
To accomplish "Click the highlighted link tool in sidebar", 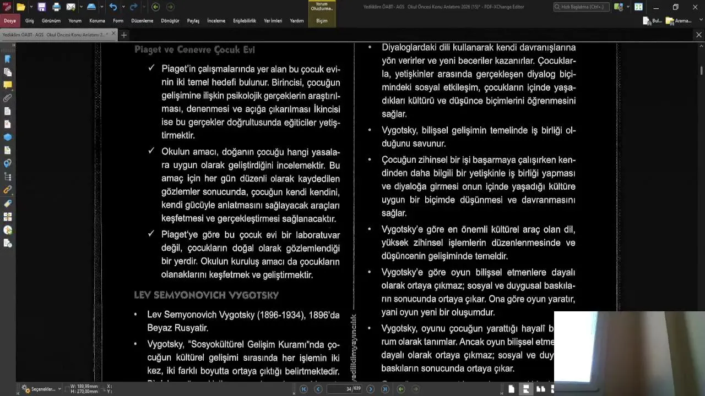I will [x=8, y=190].
